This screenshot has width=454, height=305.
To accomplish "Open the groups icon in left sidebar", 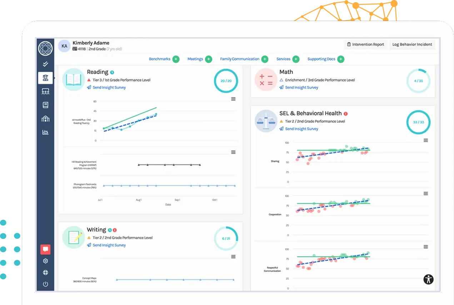I will click(x=45, y=92).
